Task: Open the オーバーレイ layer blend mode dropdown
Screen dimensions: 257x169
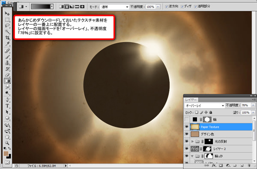Action: point(205,106)
